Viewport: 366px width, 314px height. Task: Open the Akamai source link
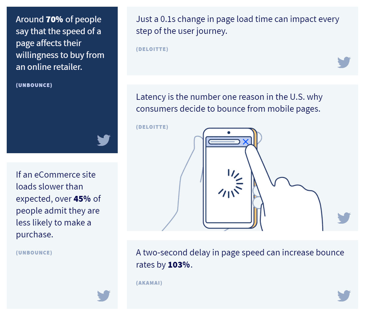point(149,283)
